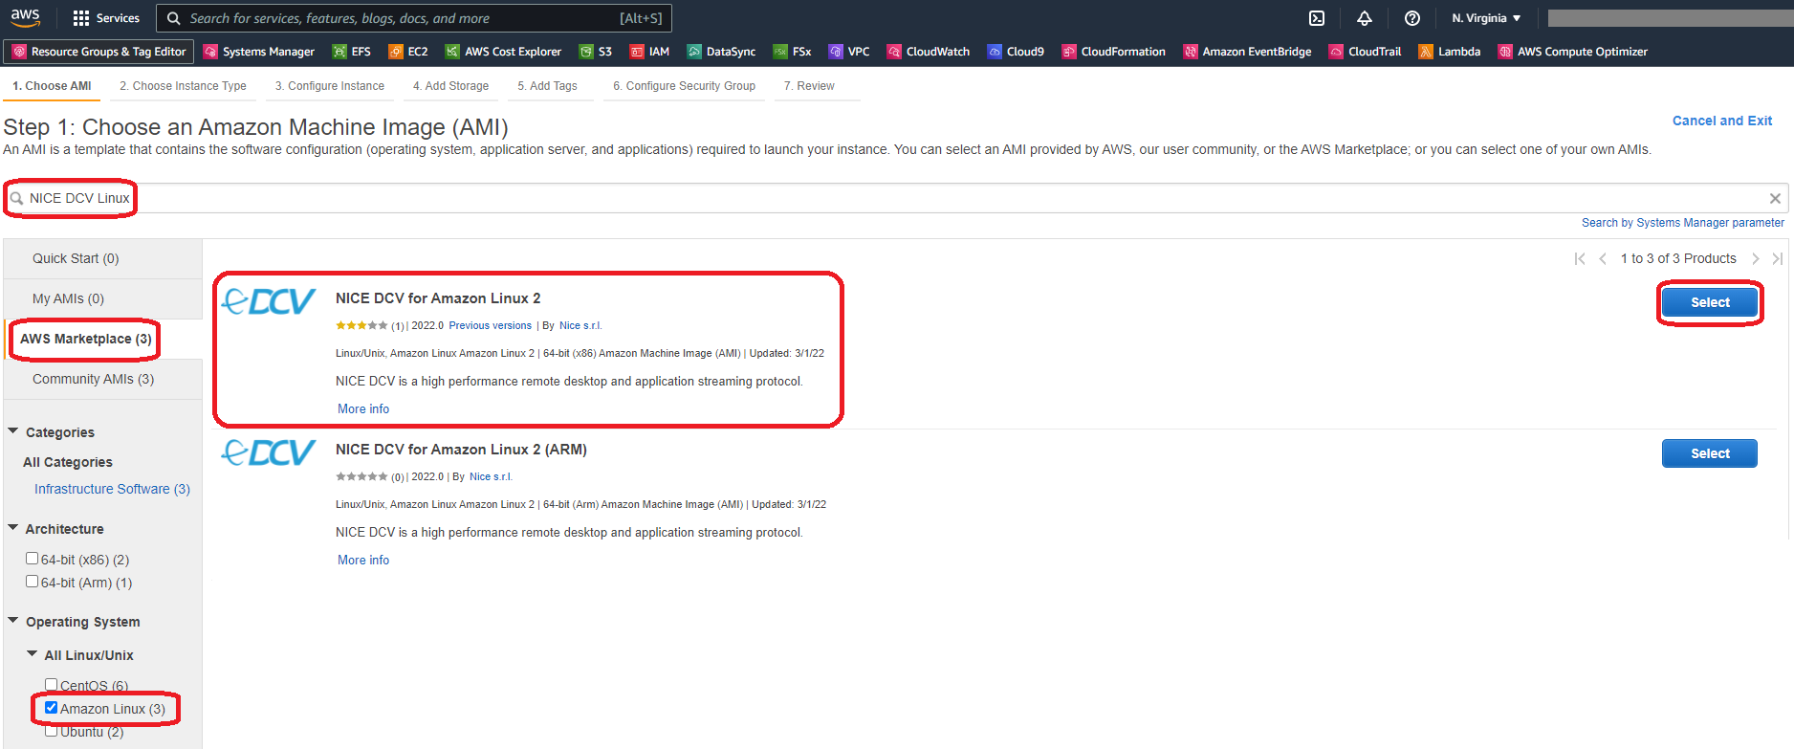
Task: Open AWS Cost Explorer shortcut
Action: 503,52
